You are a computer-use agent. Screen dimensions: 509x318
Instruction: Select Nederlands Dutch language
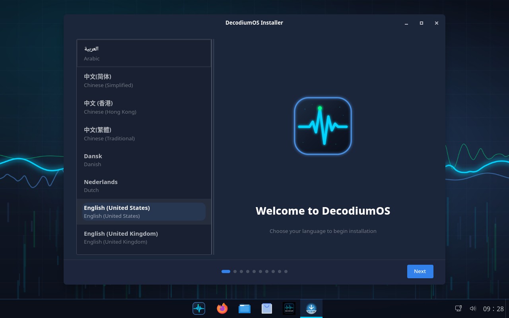pos(144,186)
